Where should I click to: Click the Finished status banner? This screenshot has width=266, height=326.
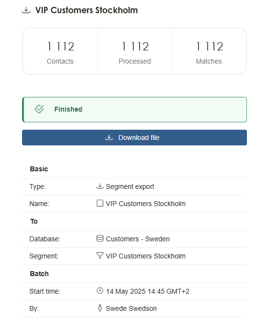(x=134, y=110)
